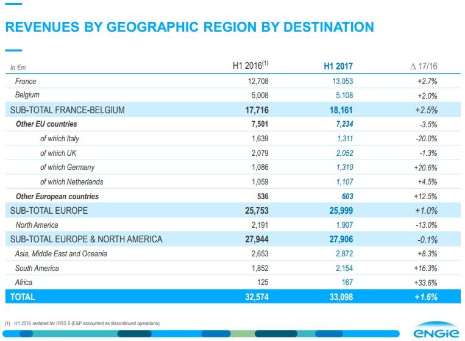Select the 'TOTAL' row label
Screen dimensions: 465x341
click(x=23, y=297)
